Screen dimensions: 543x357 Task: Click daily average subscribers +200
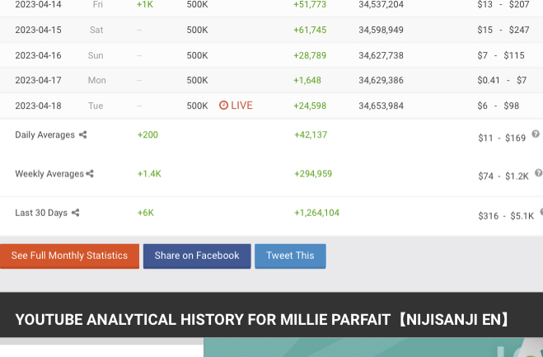[147, 135]
